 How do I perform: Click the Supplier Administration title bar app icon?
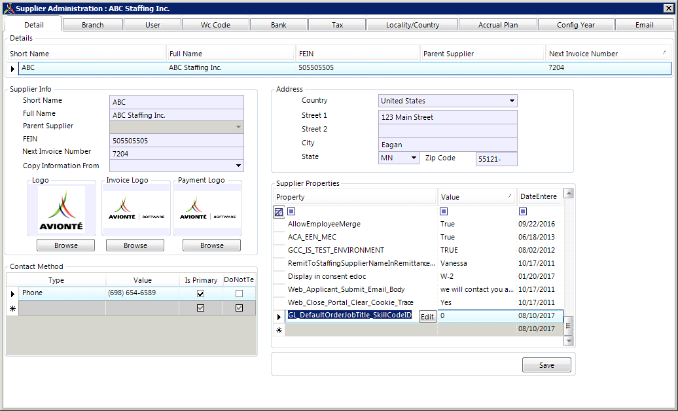9,9
